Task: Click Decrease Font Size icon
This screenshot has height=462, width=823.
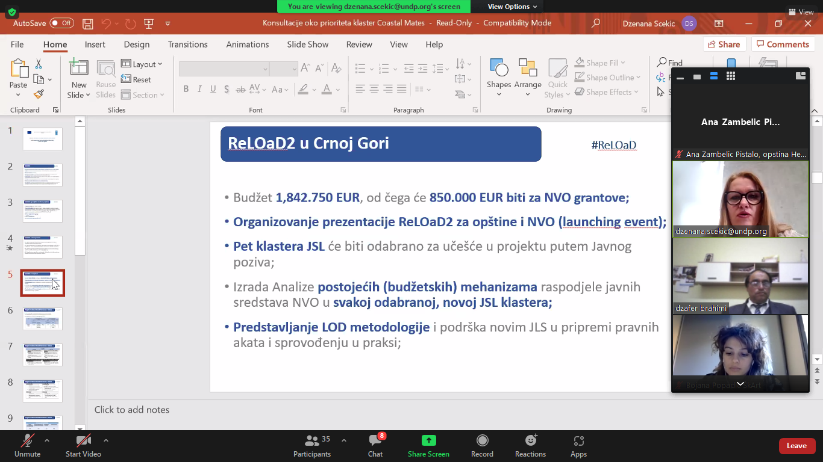Action: pos(319,68)
